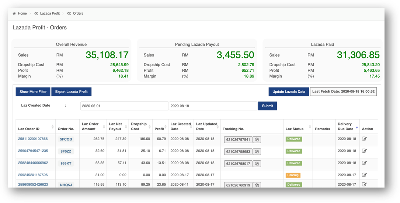Click tracking number box 621026760919
The image size is (400, 203).
click(x=238, y=185)
